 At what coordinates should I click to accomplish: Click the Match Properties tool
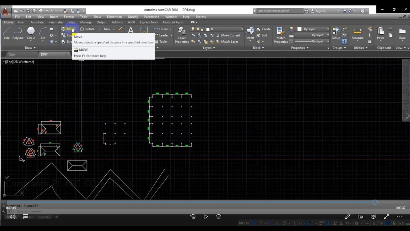[281, 35]
